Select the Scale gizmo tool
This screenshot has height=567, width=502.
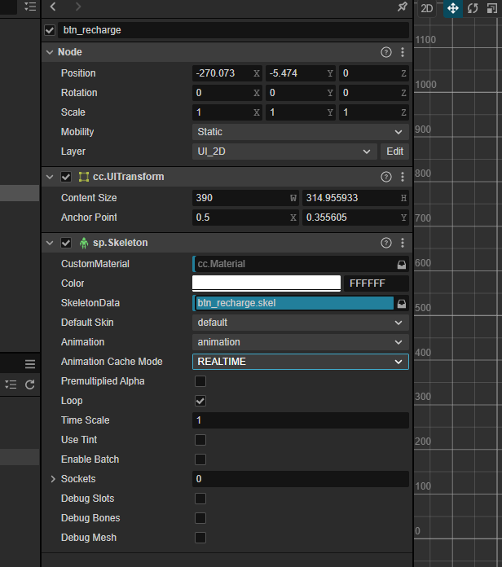click(x=492, y=8)
